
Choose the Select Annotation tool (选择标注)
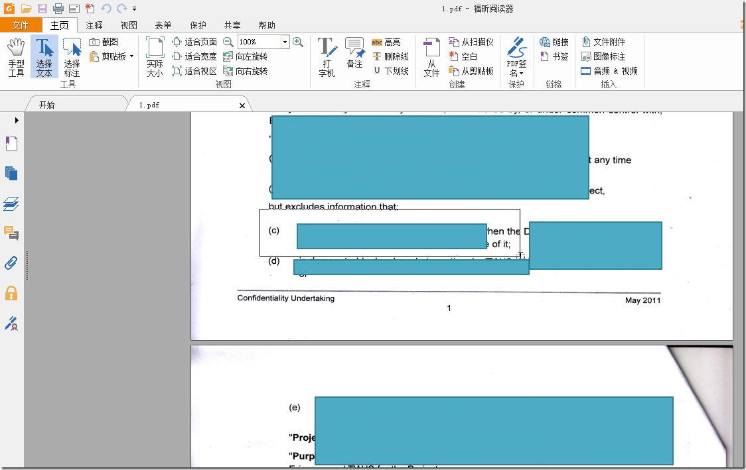tap(72, 57)
